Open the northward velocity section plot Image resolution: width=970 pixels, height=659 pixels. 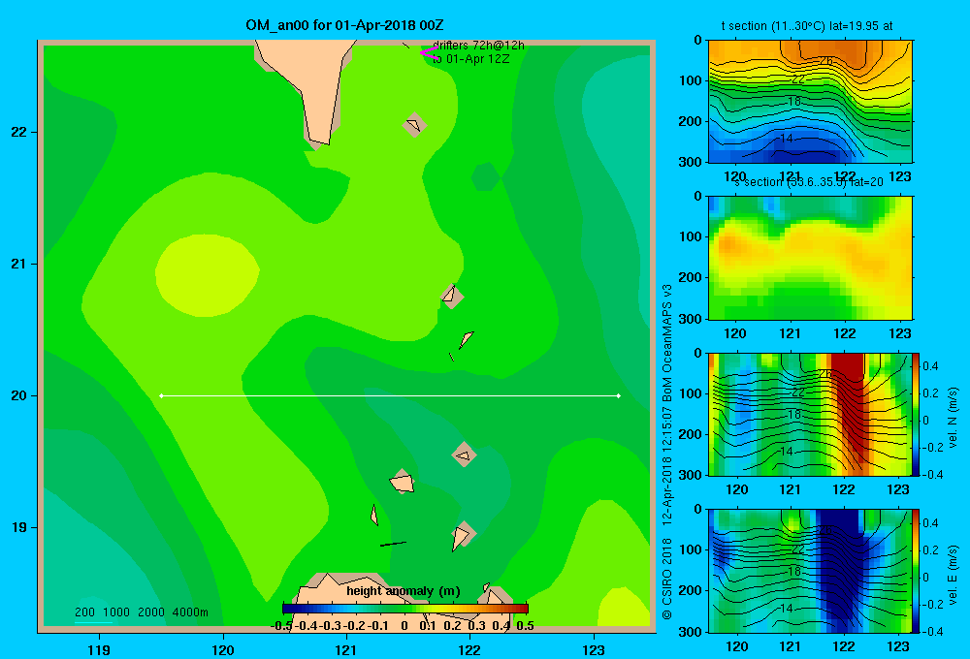pyautogui.click(x=810, y=414)
